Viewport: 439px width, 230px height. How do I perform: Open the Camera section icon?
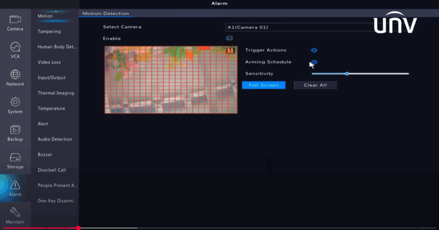click(15, 20)
